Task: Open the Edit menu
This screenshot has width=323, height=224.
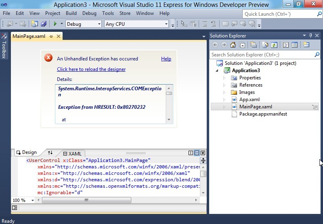Action: coord(20,13)
